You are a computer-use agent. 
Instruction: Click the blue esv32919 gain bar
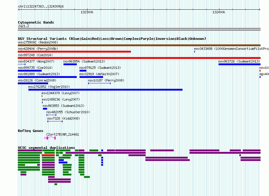click(x=91, y=77)
